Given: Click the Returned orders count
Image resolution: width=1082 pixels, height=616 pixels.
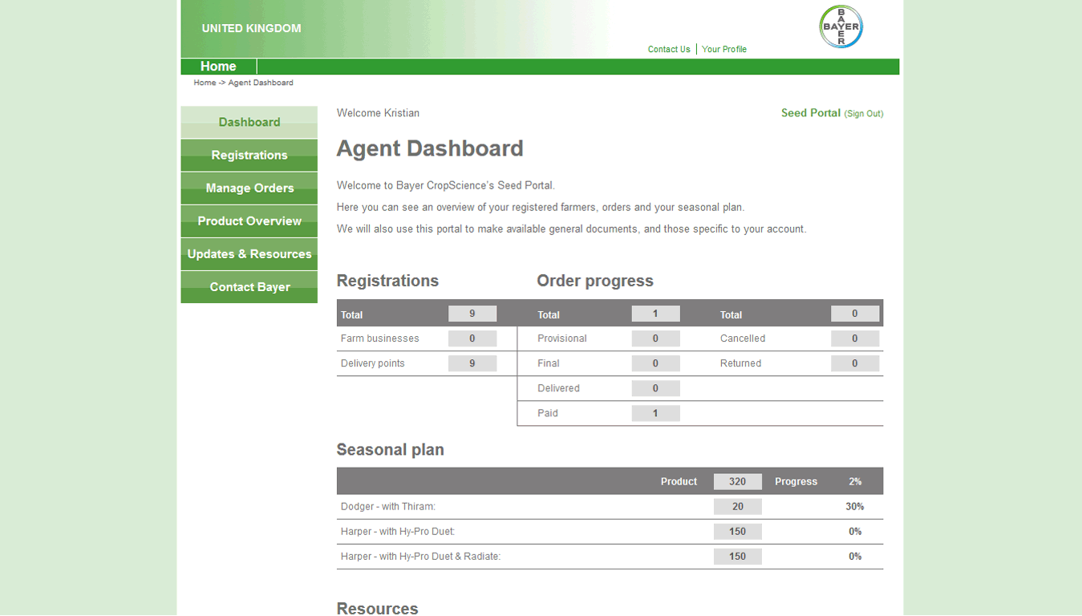Looking at the screenshot, I should (855, 363).
